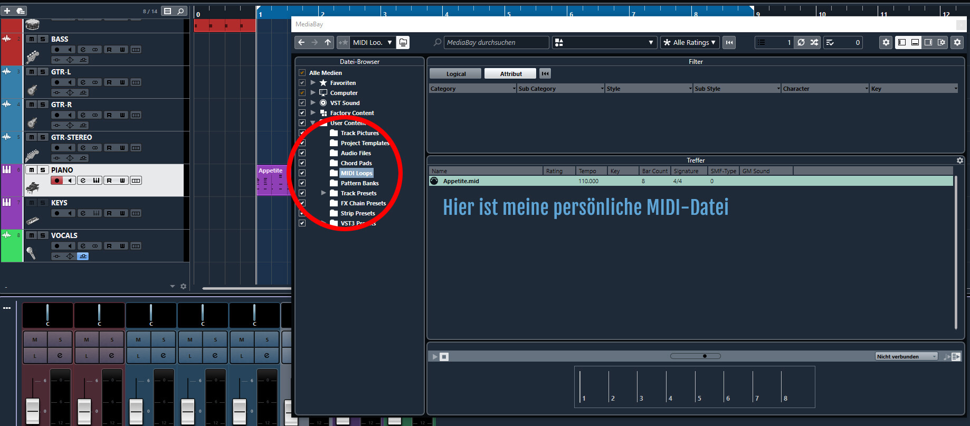970x426 pixels.
Task: Open the Category filter column dropdown
Action: [514, 89]
